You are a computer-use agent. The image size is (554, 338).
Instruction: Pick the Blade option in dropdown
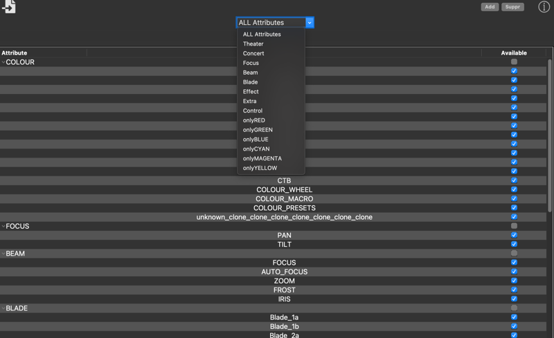250,82
